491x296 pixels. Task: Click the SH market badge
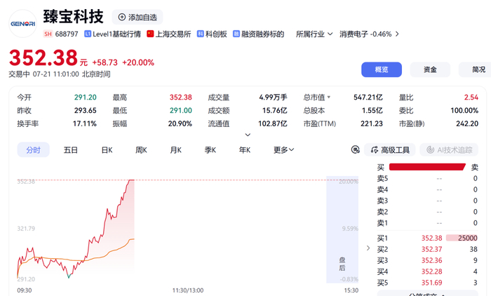(48, 34)
